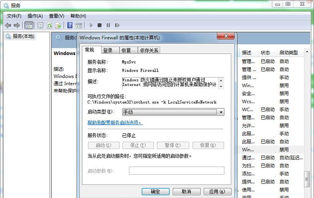Click the Stop service square icon
Viewport: 314px width, 198px height.
(x=99, y=25)
